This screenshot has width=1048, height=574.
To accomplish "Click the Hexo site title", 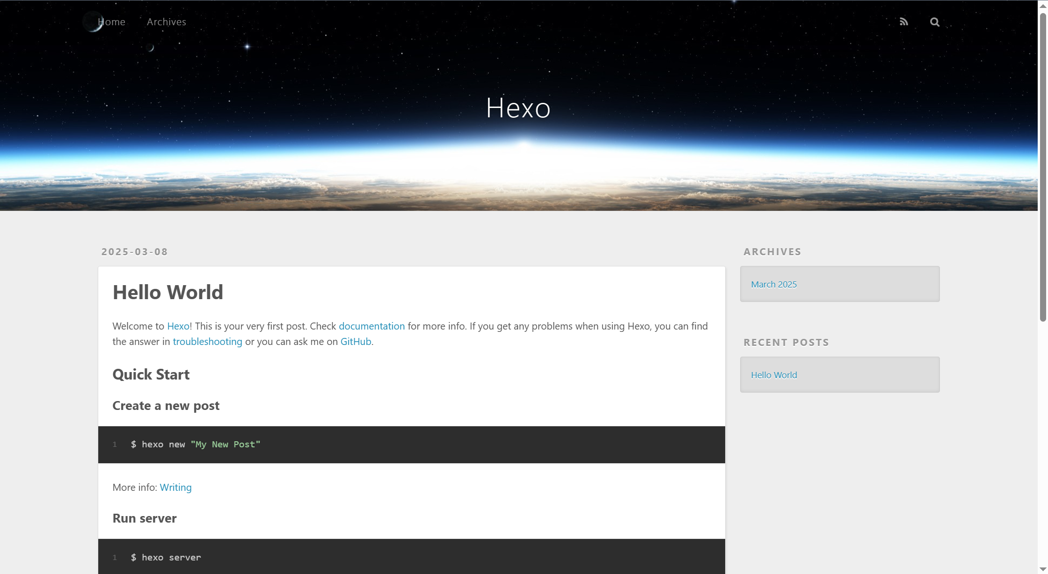I will [x=518, y=108].
